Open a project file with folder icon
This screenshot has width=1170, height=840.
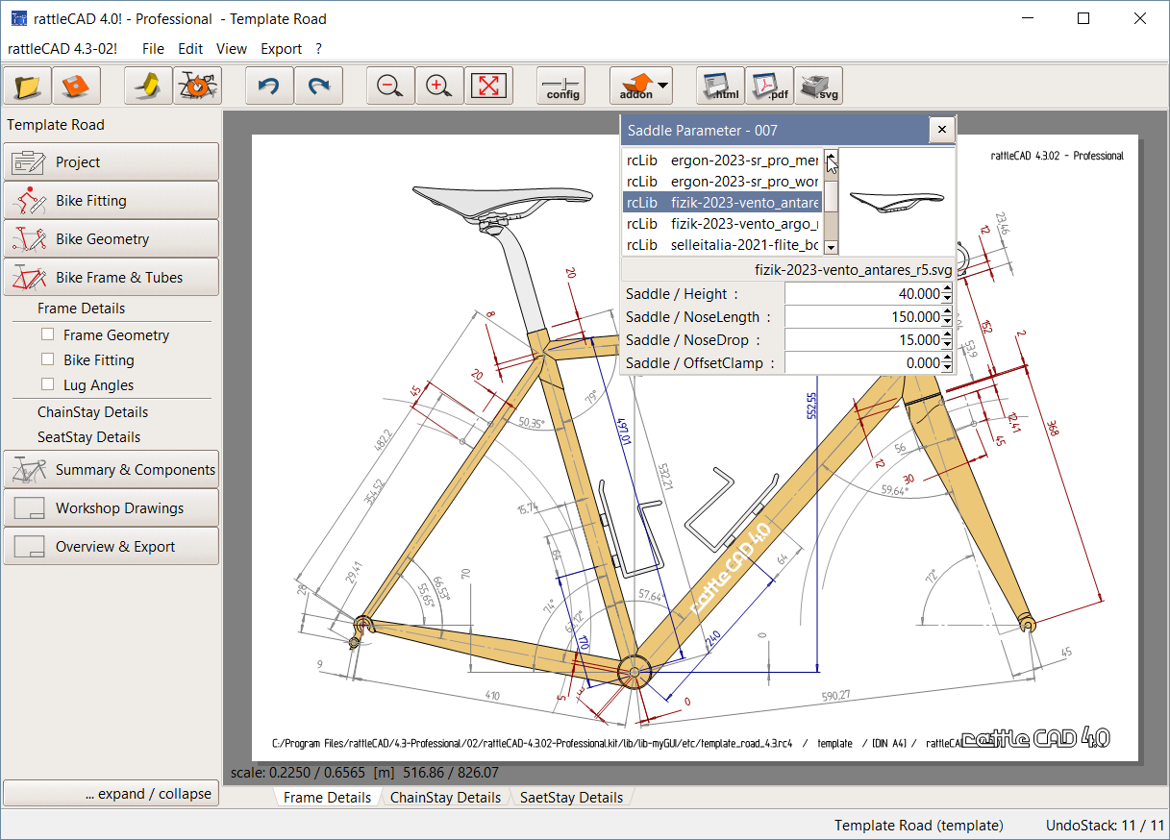click(28, 86)
